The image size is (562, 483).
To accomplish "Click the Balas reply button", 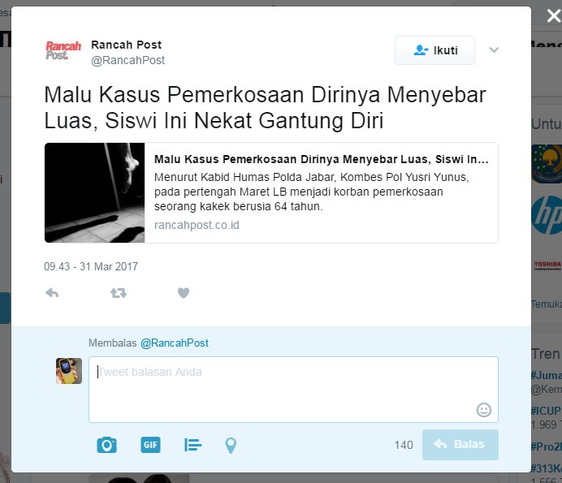I will click(460, 445).
